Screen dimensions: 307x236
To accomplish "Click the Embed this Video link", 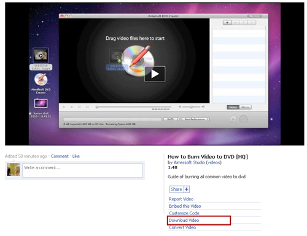I will [185, 206].
